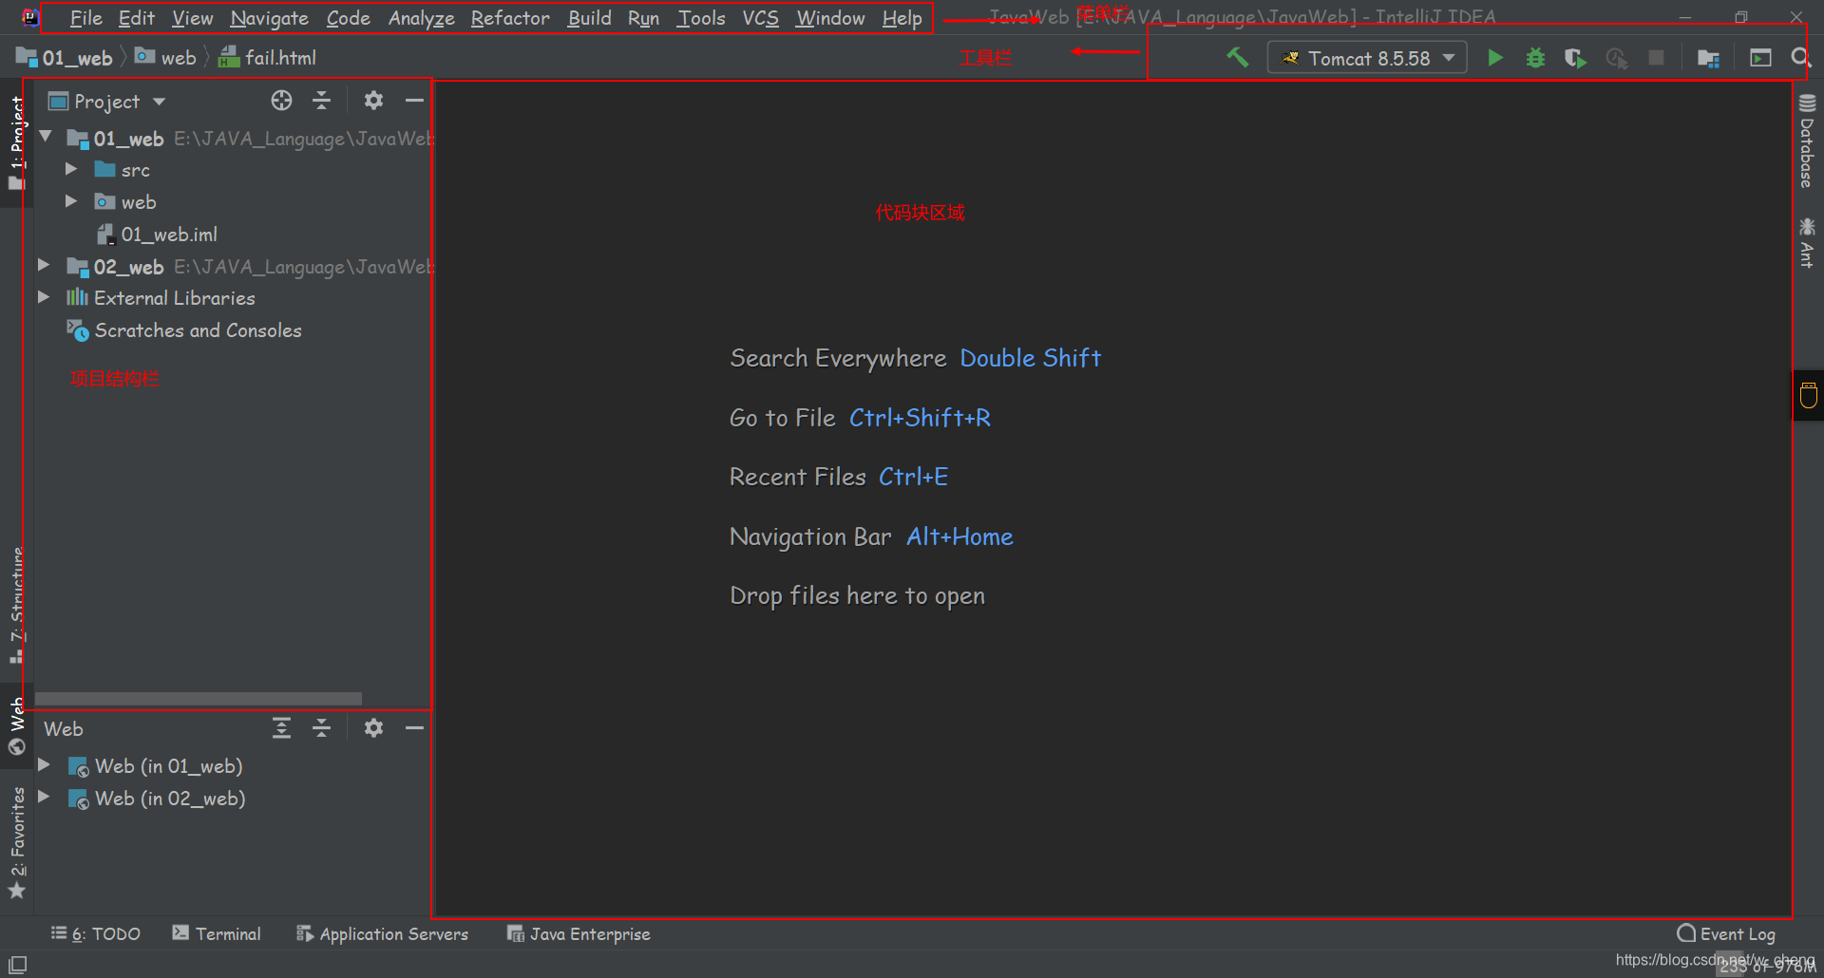Toggle tool window bars icon in status corner
1824x978 pixels.
click(x=17, y=964)
